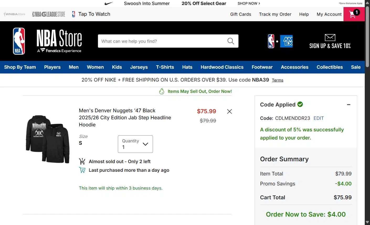The height and width of the screenshot is (225, 370).
Task: Open the Nuggets hoodie product title
Action: [125, 117]
